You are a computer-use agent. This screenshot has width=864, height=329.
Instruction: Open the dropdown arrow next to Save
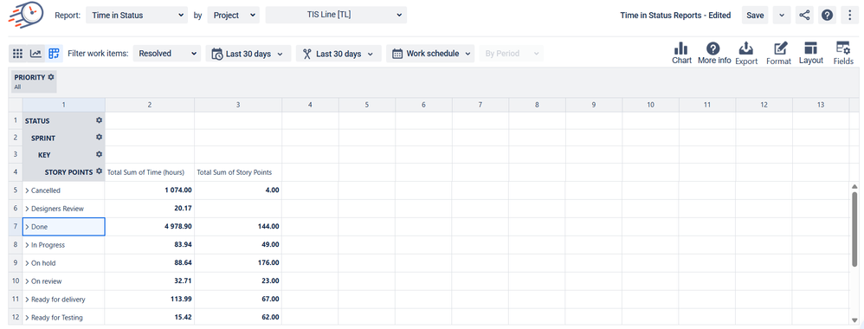pos(782,16)
